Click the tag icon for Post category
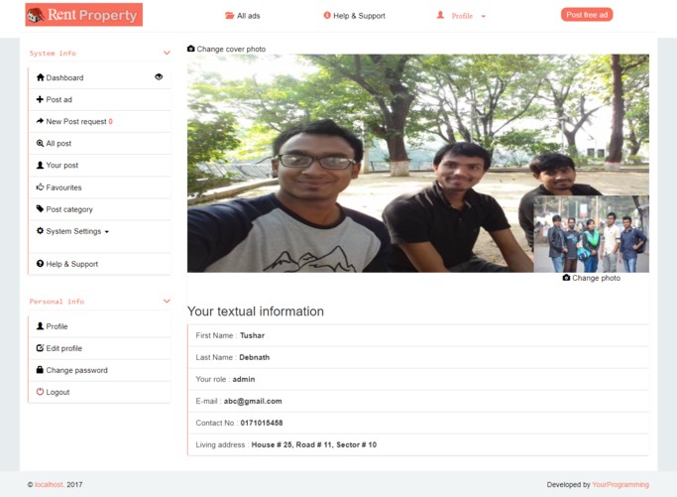This screenshot has width=677, height=497. (x=41, y=209)
